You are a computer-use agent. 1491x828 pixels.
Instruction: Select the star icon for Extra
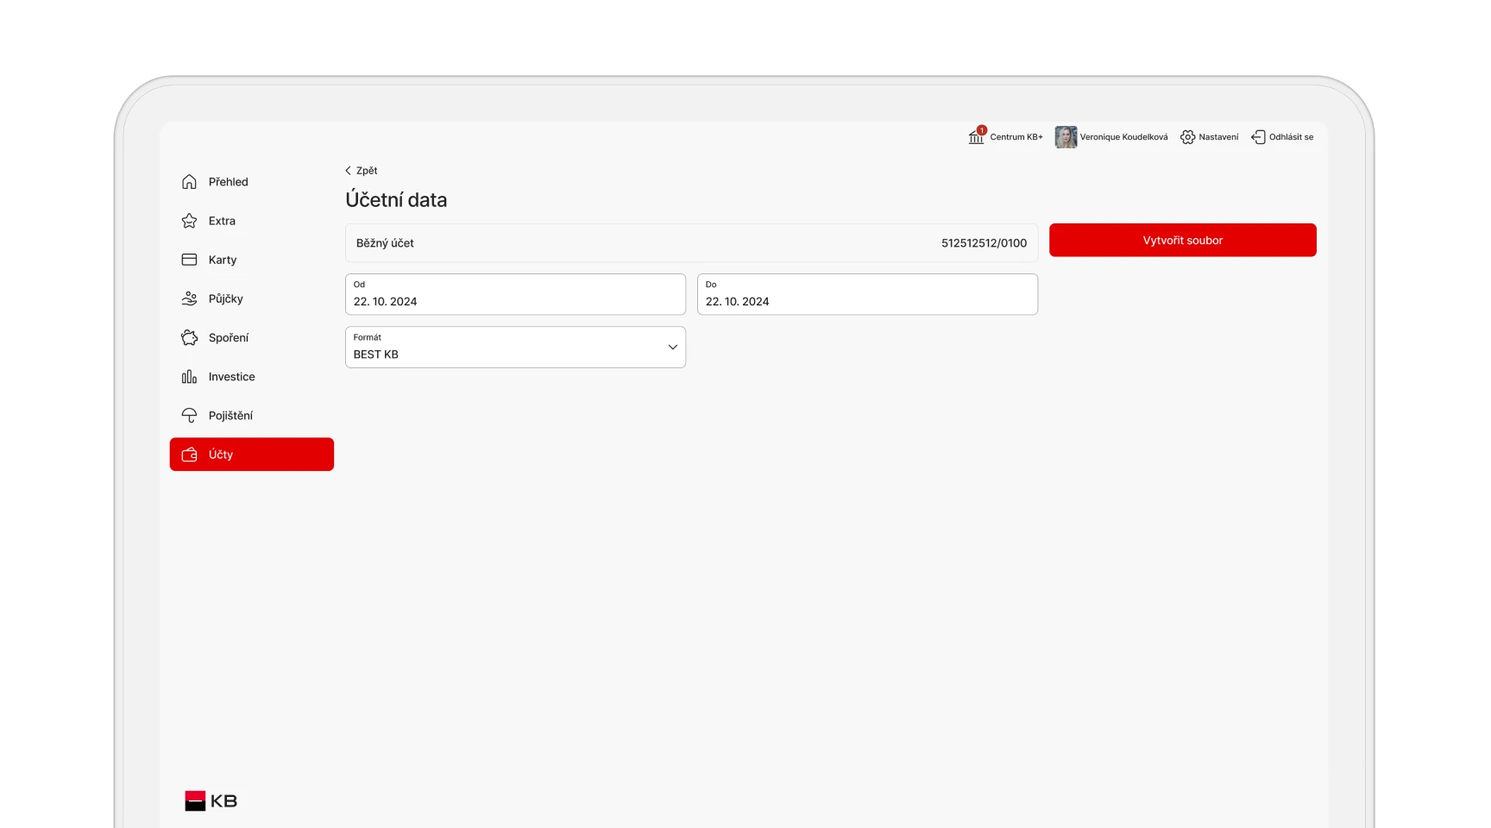click(189, 221)
